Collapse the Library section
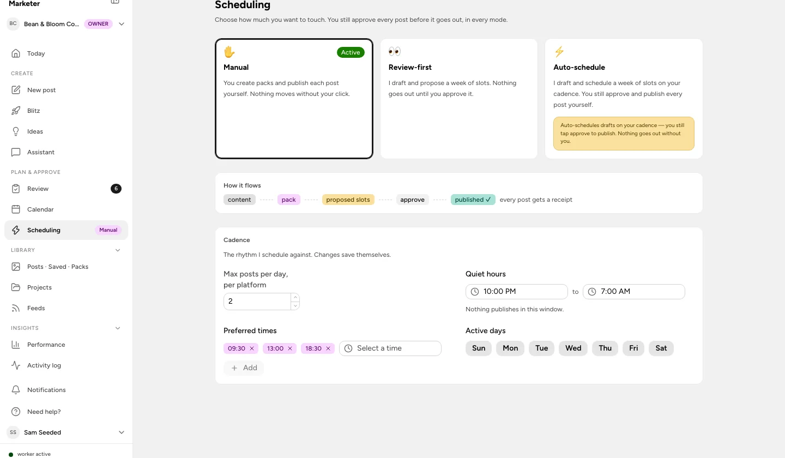This screenshot has width=785, height=458. click(x=118, y=250)
